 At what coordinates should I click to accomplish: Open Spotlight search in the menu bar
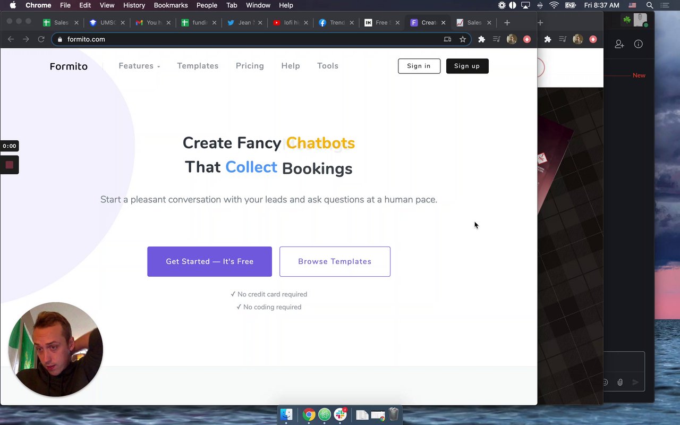[650, 5]
